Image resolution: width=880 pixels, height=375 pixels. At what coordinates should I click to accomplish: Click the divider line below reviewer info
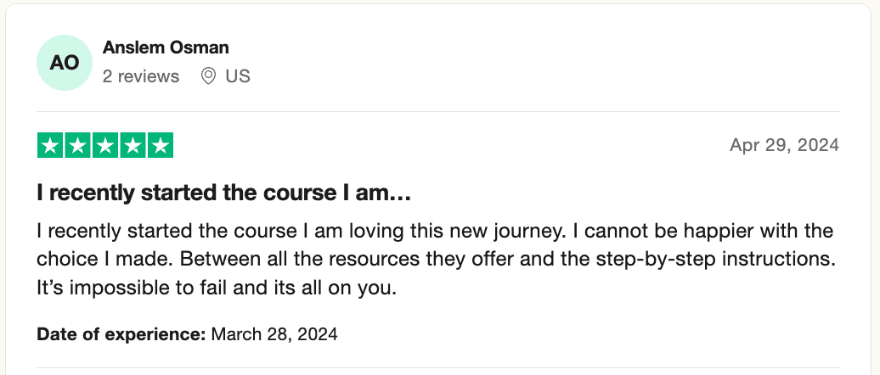(438, 111)
